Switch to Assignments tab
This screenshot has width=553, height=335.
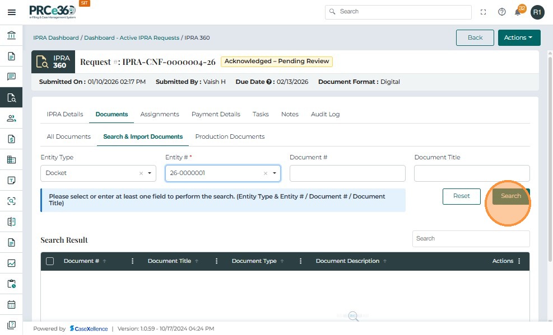[160, 114]
